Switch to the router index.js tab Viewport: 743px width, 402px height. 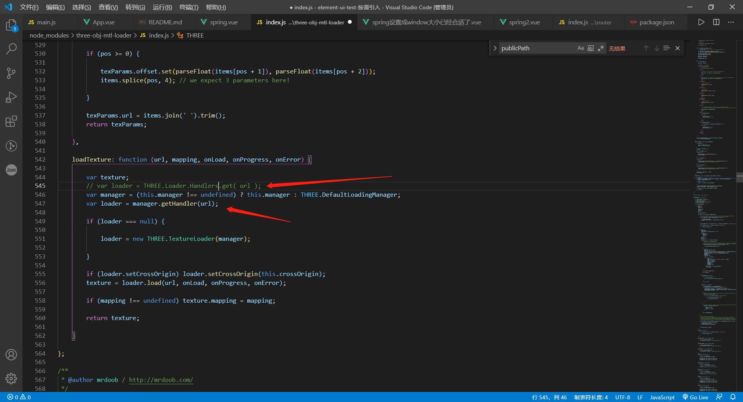[589, 22]
